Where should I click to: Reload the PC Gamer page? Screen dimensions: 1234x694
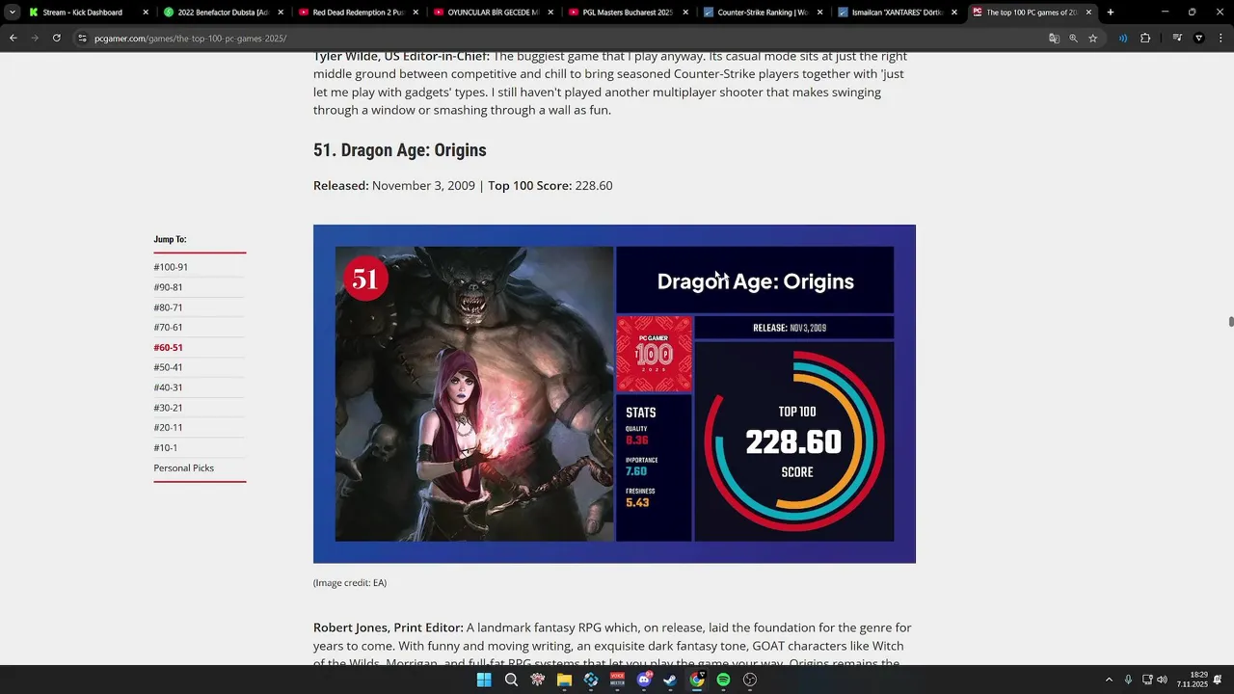tap(56, 38)
